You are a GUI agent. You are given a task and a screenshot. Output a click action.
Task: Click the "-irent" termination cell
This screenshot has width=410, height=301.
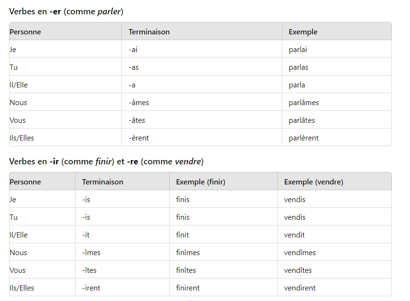point(91,288)
